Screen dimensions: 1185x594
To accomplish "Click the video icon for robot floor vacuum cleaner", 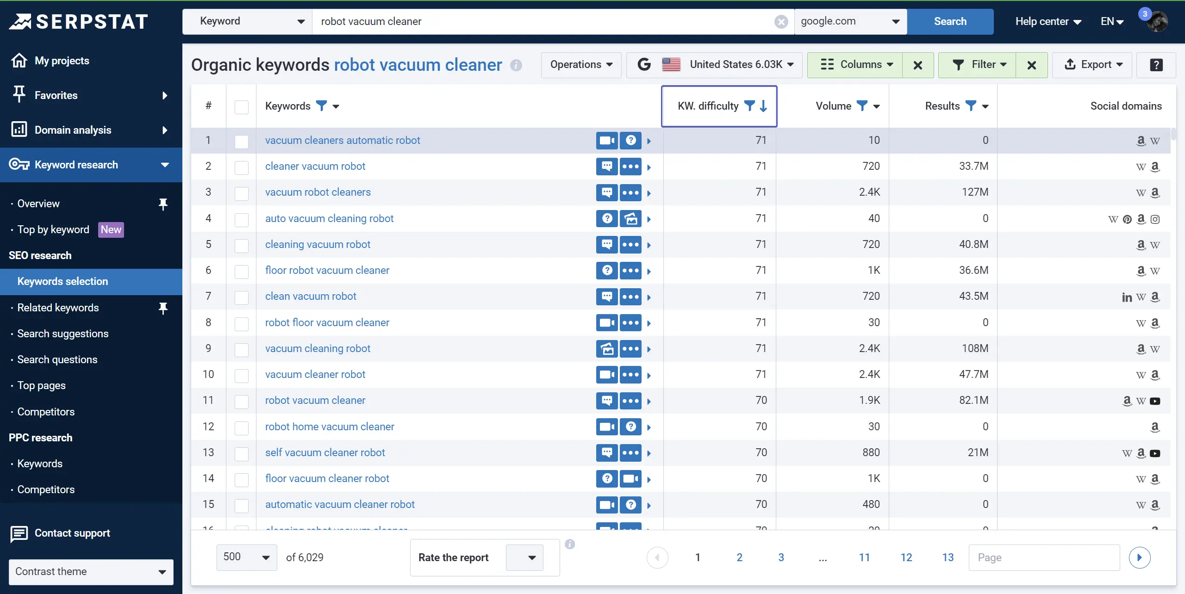I will coord(607,322).
